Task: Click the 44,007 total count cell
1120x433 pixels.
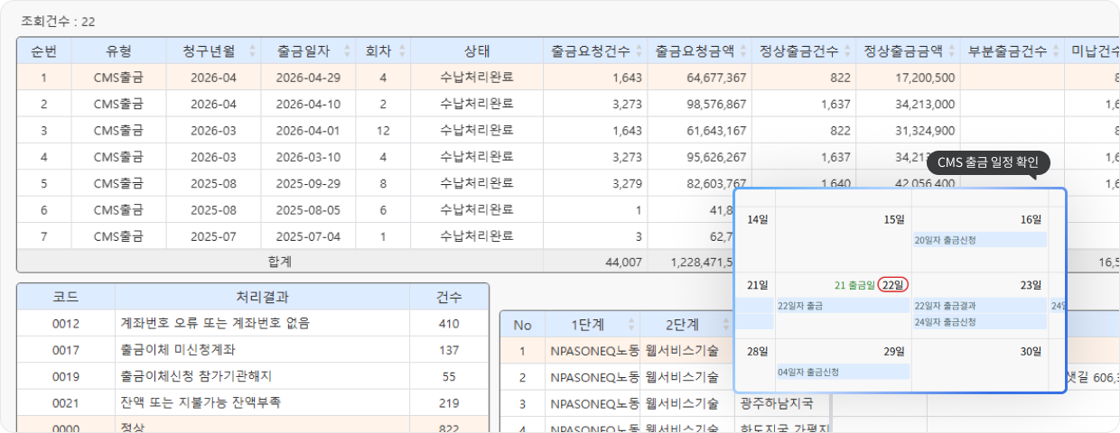Action: [595, 261]
